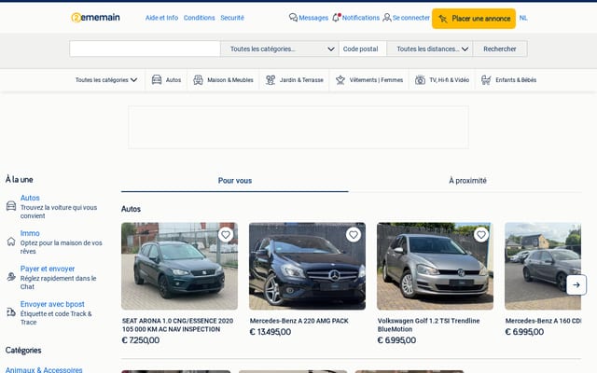Open the Conditions link

tap(199, 18)
